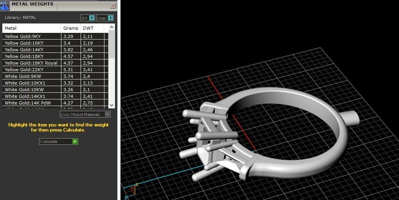Select the White Gold:9KW row
The width and height of the screenshot is (399, 200).
click(55, 76)
